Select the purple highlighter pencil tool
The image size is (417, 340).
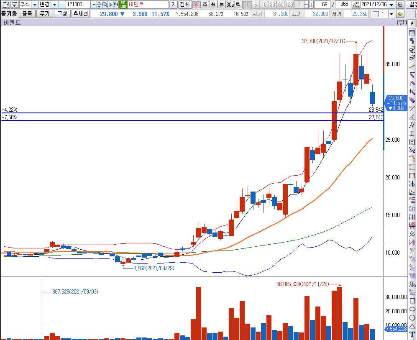coord(412,100)
